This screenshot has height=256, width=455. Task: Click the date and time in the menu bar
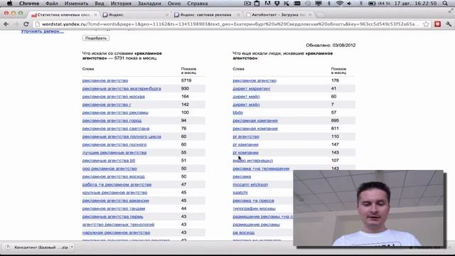415,4
